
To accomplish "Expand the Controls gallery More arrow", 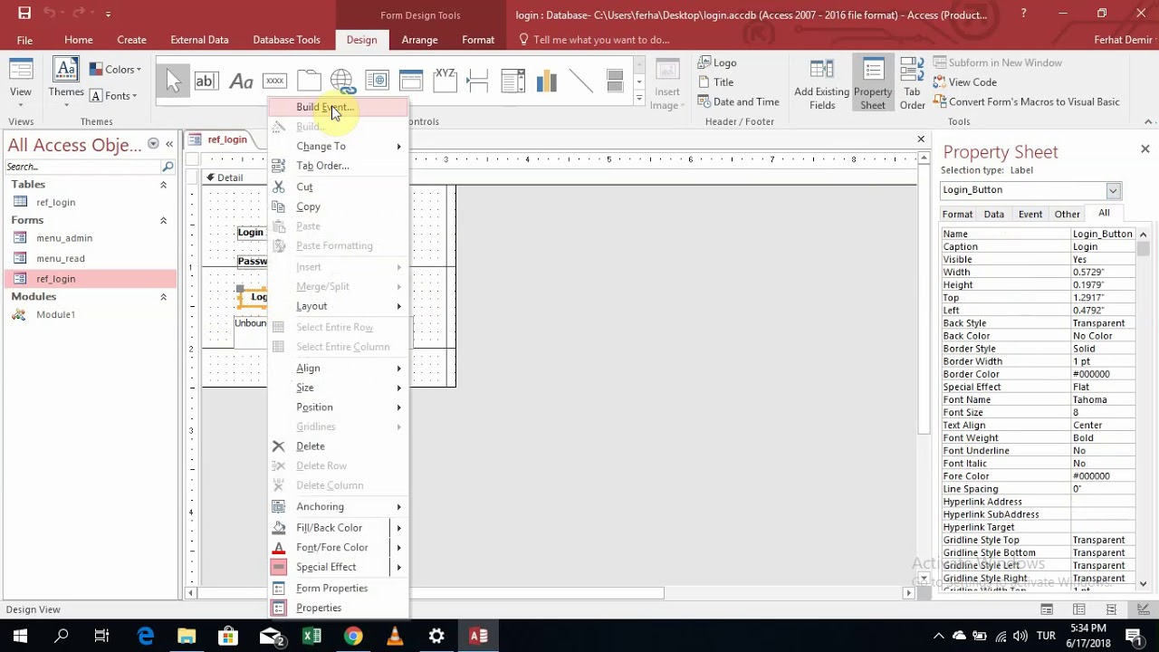I will pos(639,98).
